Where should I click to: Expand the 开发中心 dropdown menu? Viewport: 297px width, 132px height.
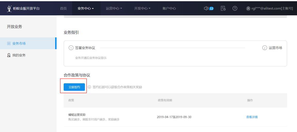click(x=142, y=8)
